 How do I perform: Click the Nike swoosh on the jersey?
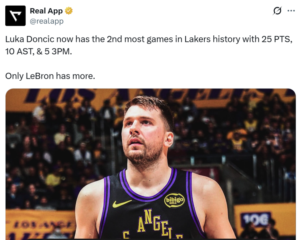122,204
